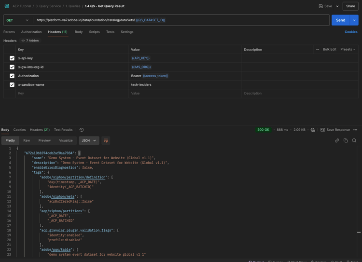Uncheck the x-api-key header checkbox
Screen dimensions: 362x262
12,58
